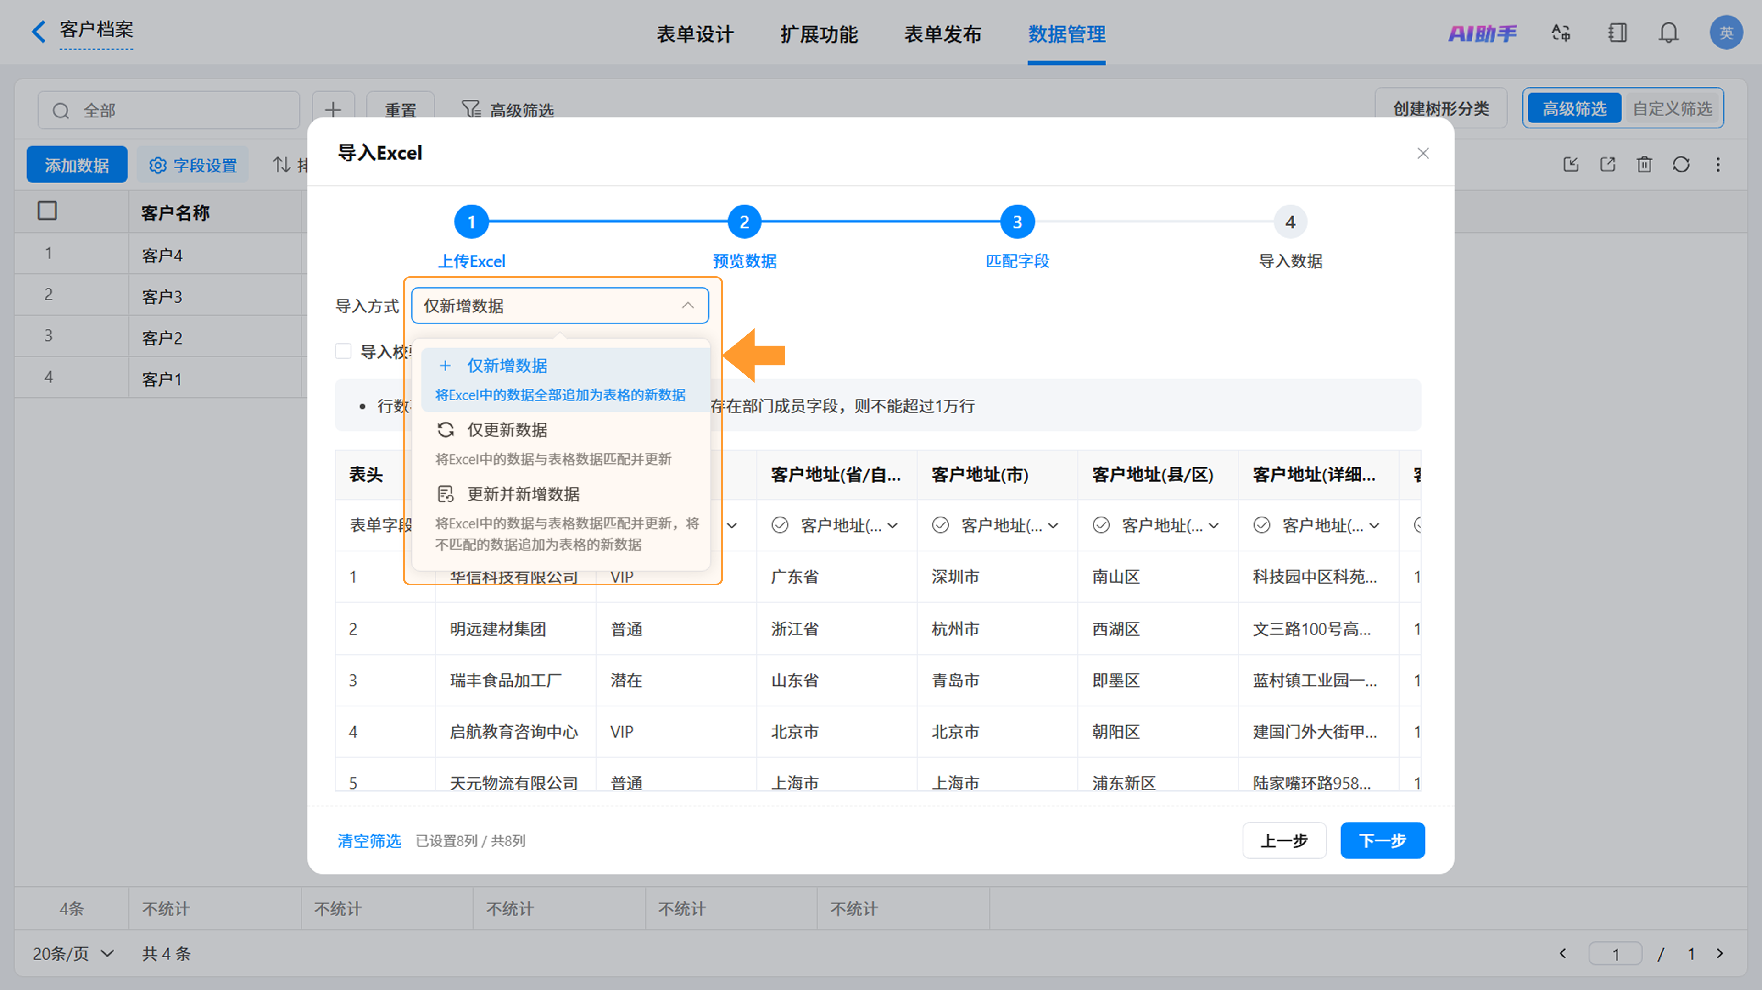1762x990 pixels.
Task: Open the 导入方式 dropdown
Action: click(559, 306)
